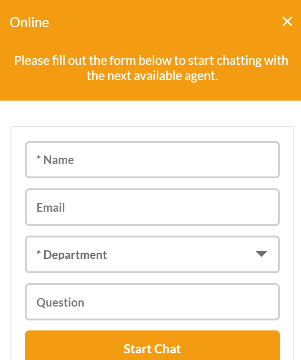Click the Question placeholder text
301x360 pixels.
[60, 303]
